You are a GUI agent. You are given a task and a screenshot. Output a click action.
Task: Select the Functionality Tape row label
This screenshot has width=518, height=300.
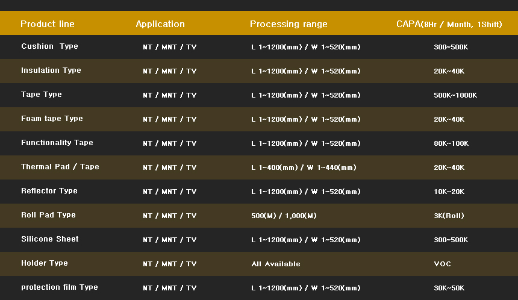coord(57,143)
